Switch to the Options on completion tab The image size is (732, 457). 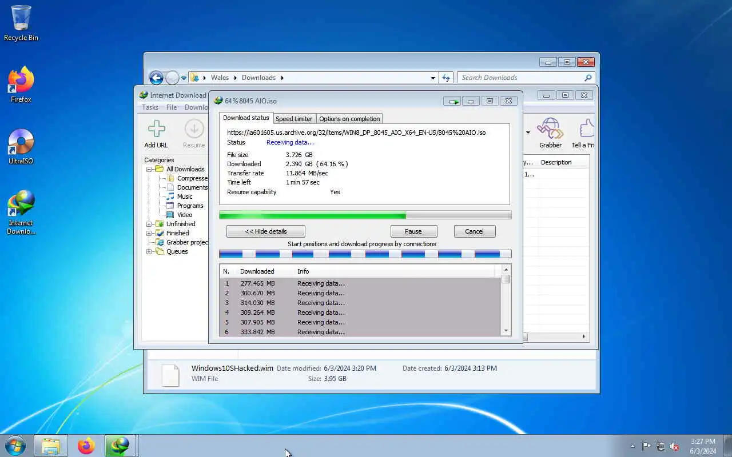coord(349,119)
